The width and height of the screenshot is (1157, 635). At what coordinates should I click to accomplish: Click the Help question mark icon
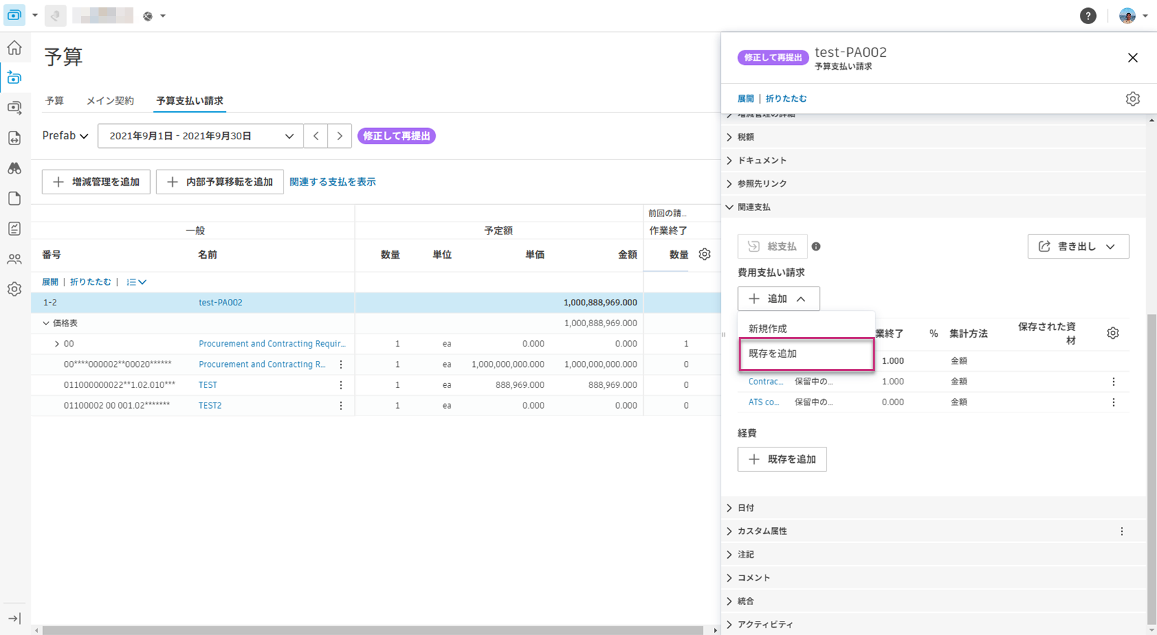click(x=1088, y=15)
